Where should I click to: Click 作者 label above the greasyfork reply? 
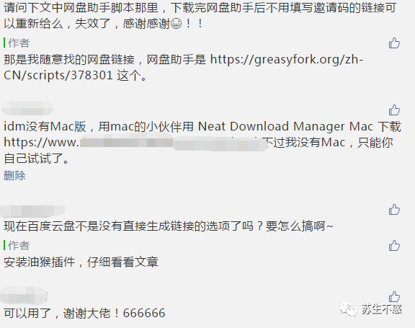point(19,43)
